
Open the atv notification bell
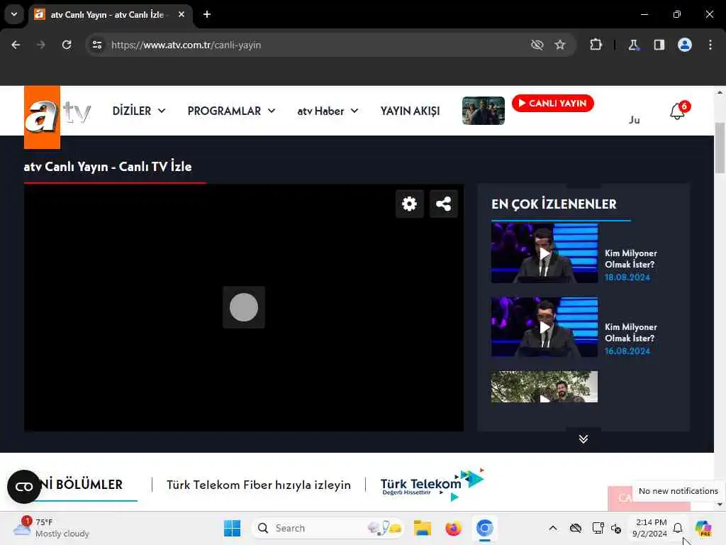tap(677, 111)
